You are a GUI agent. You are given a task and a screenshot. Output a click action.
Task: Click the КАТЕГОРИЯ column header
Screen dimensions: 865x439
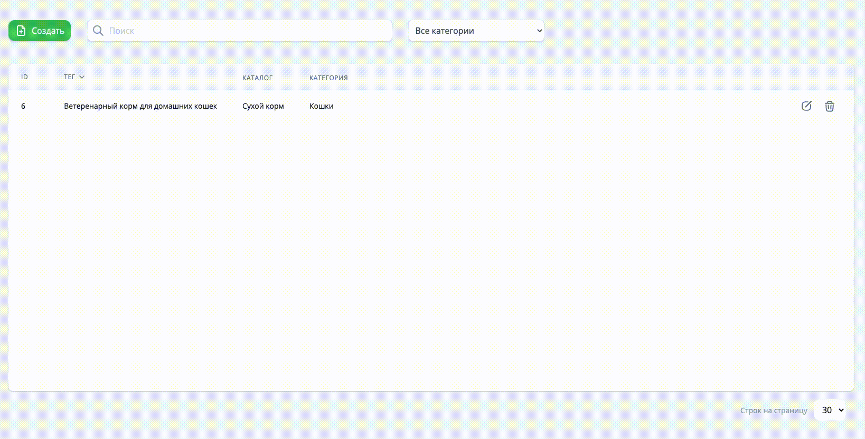click(328, 78)
